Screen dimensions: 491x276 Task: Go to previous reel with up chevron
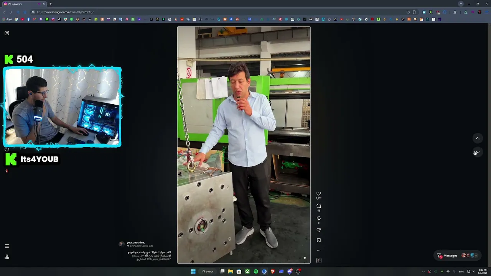[x=478, y=138]
